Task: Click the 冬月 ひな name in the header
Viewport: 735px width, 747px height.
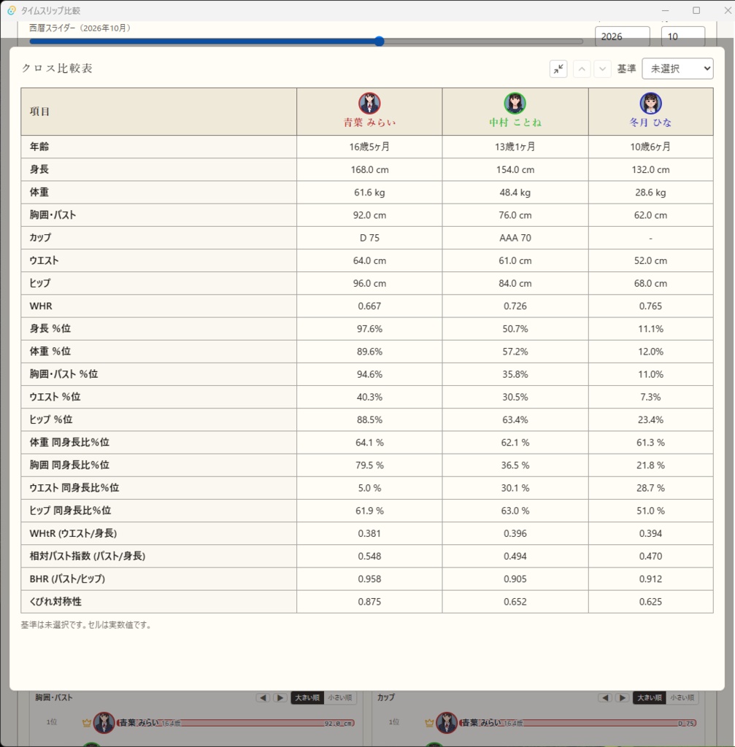Action: tap(650, 123)
